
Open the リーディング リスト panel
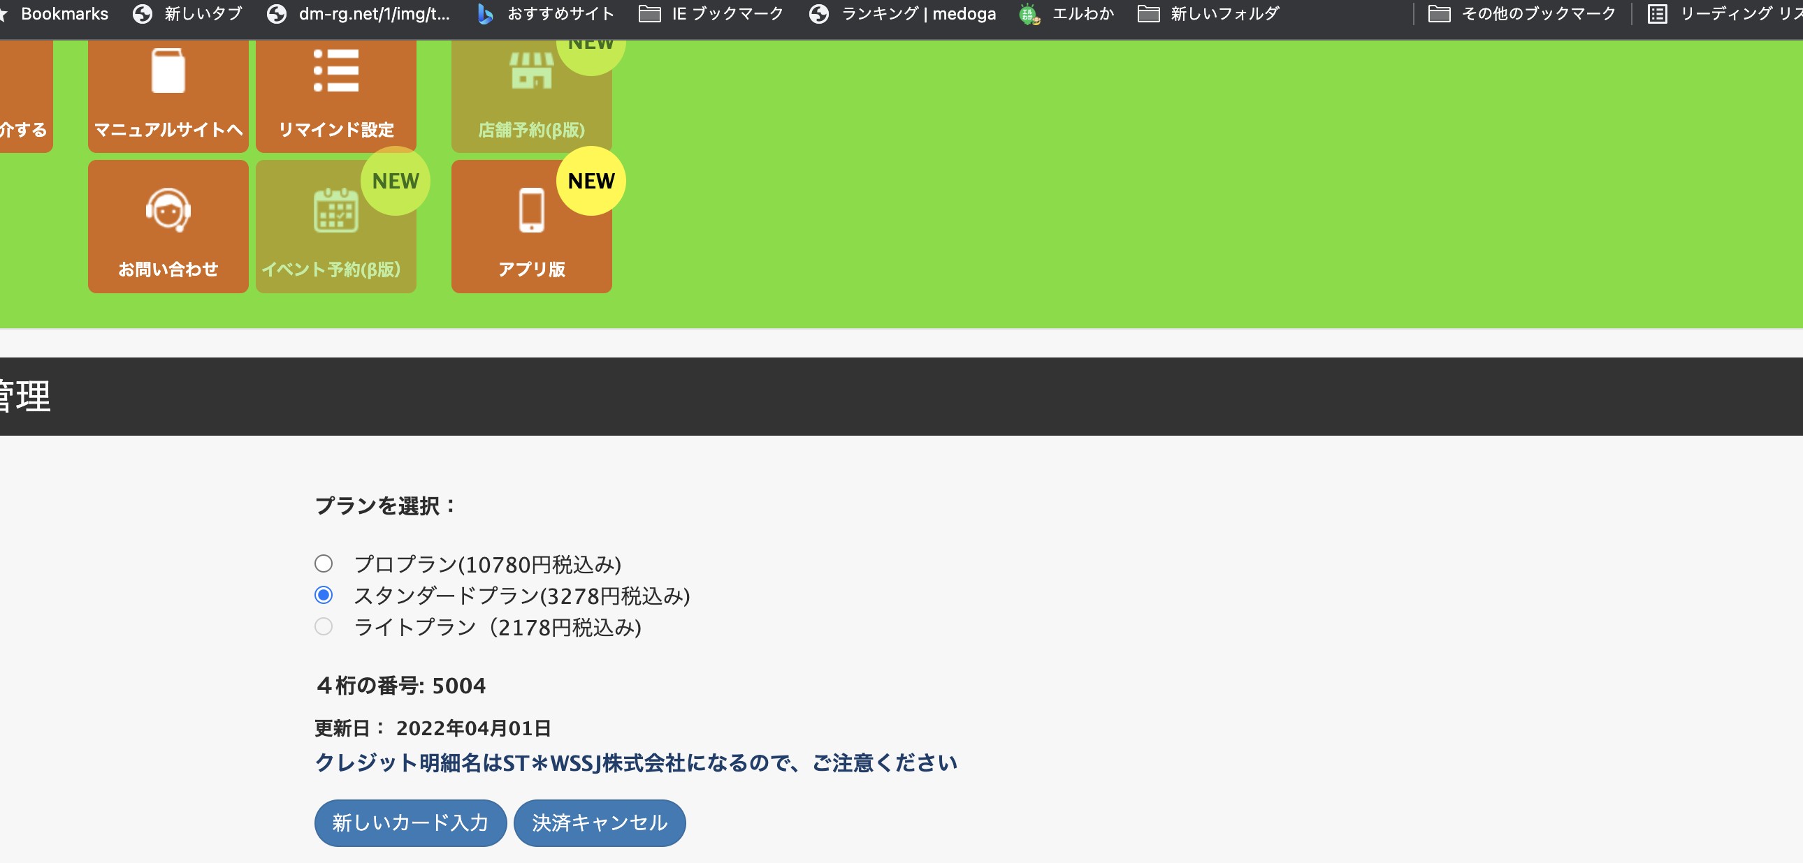pos(1725,14)
